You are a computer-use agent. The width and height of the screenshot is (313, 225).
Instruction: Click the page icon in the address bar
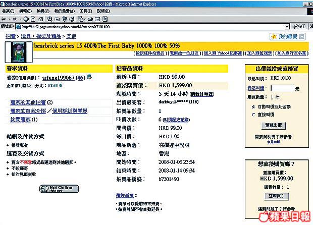click(18, 27)
